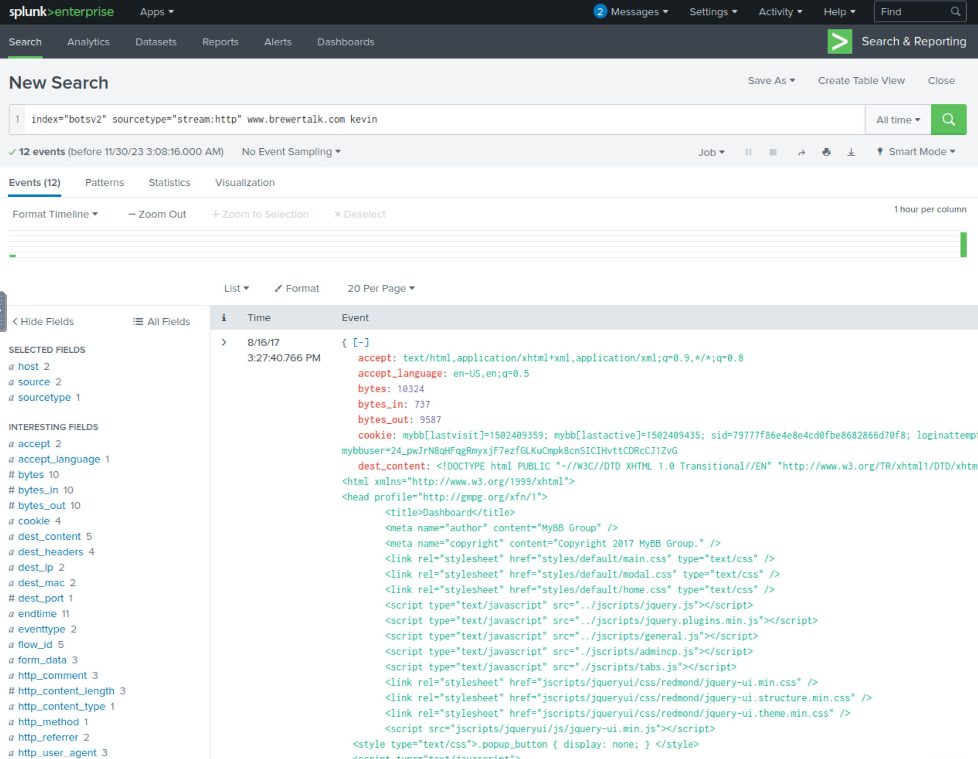Open the Help dropdown
Viewport: 978px width, 759px height.
point(839,12)
